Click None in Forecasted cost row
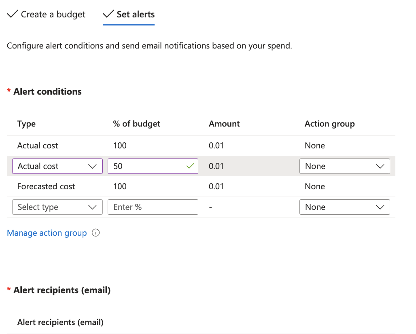 [x=315, y=186]
